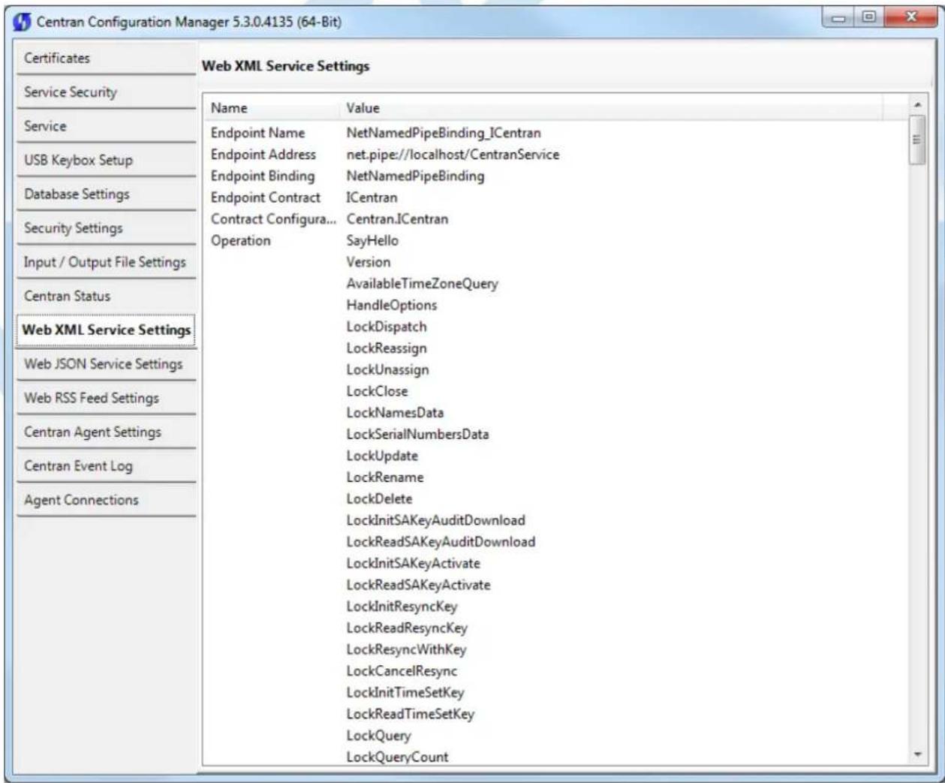The height and width of the screenshot is (783, 945).
Task: Select the Endpoint Contract row label
Action: [x=266, y=197]
